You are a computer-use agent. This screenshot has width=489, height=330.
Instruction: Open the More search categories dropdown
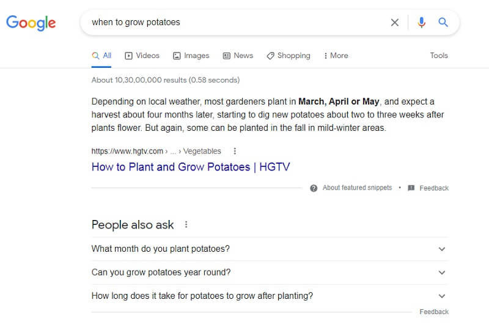(x=336, y=56)
